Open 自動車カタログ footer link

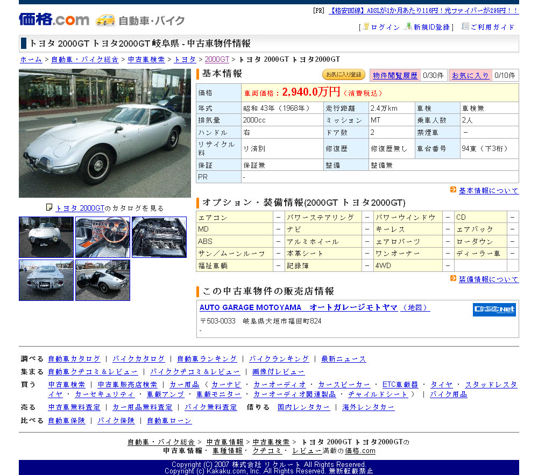click(x=74, y=359)
